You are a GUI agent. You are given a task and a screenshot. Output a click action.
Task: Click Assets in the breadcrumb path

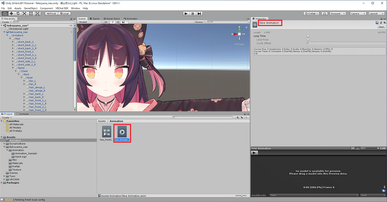(x=102, y=121)
